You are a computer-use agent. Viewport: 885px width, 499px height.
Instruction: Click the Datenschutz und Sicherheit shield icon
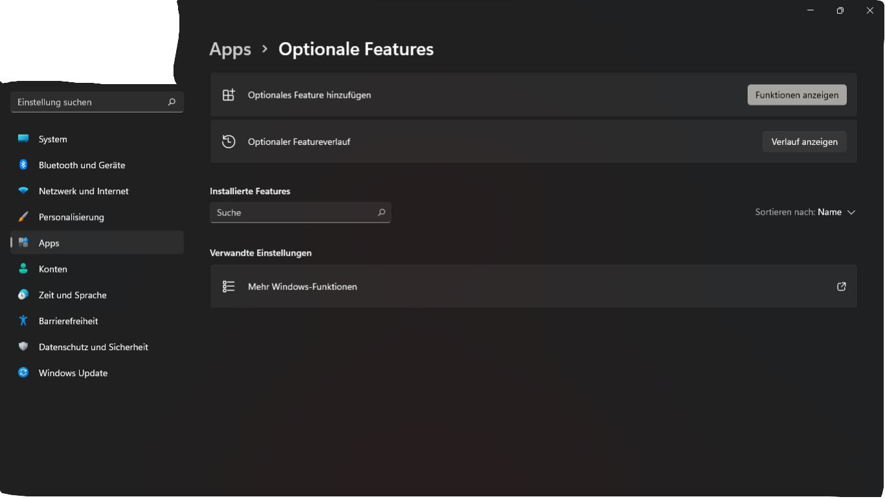point(23,347)
